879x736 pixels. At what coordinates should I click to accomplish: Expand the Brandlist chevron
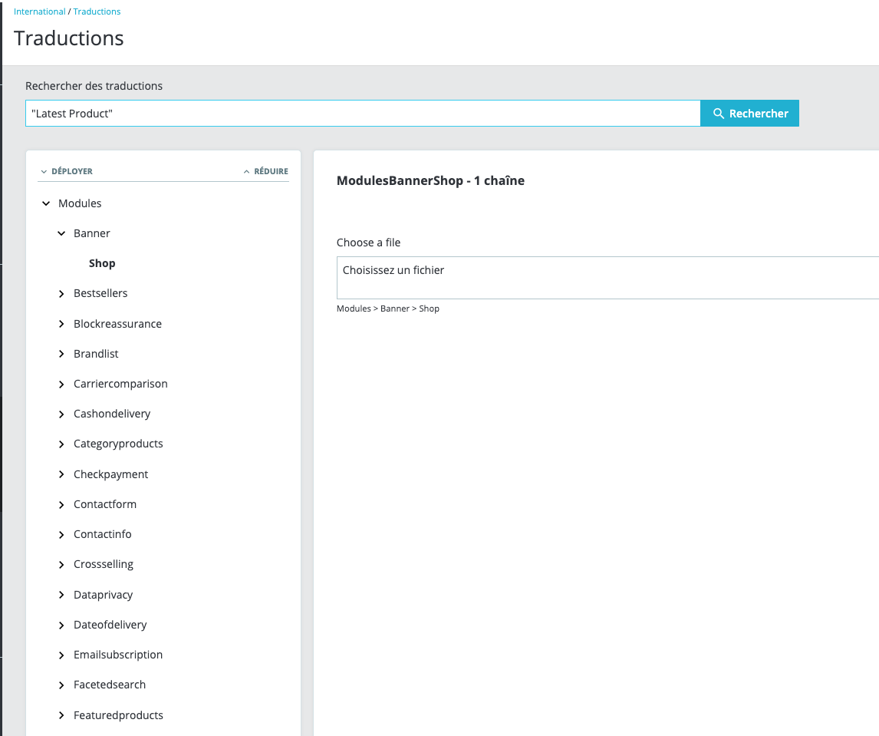[61, 353]
